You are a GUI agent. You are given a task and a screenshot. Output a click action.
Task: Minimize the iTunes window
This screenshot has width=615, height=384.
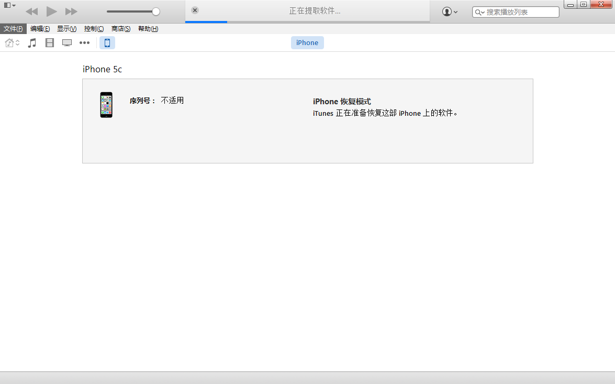click(x=571, y=4)
